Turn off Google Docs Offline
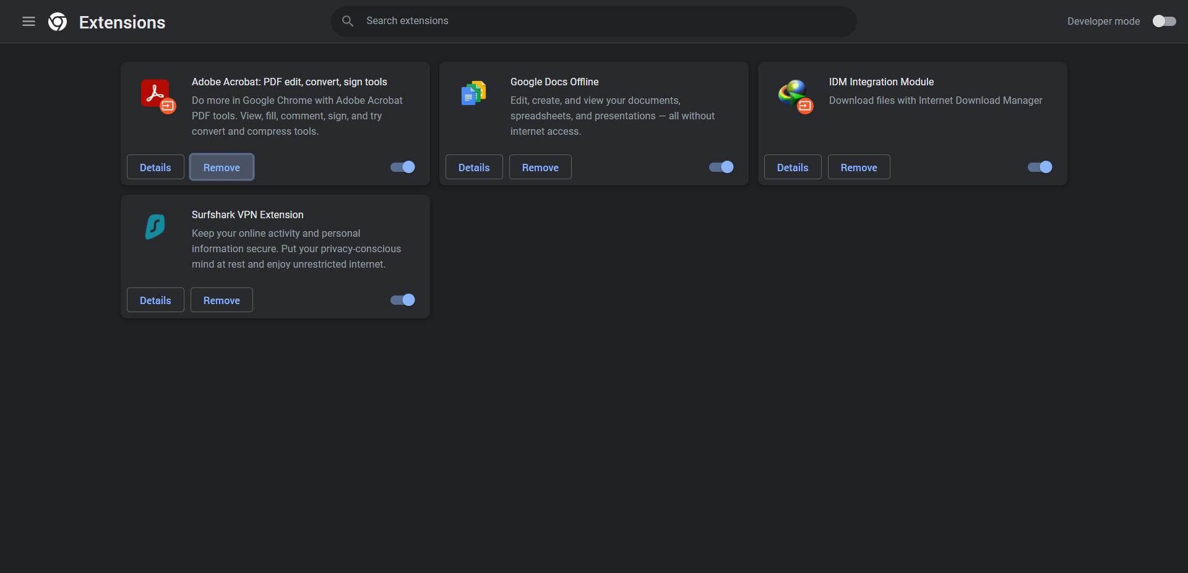Image resolution: width=1188 pixels, height=573 pixels. pyautogui.click(x=720, y=167)
